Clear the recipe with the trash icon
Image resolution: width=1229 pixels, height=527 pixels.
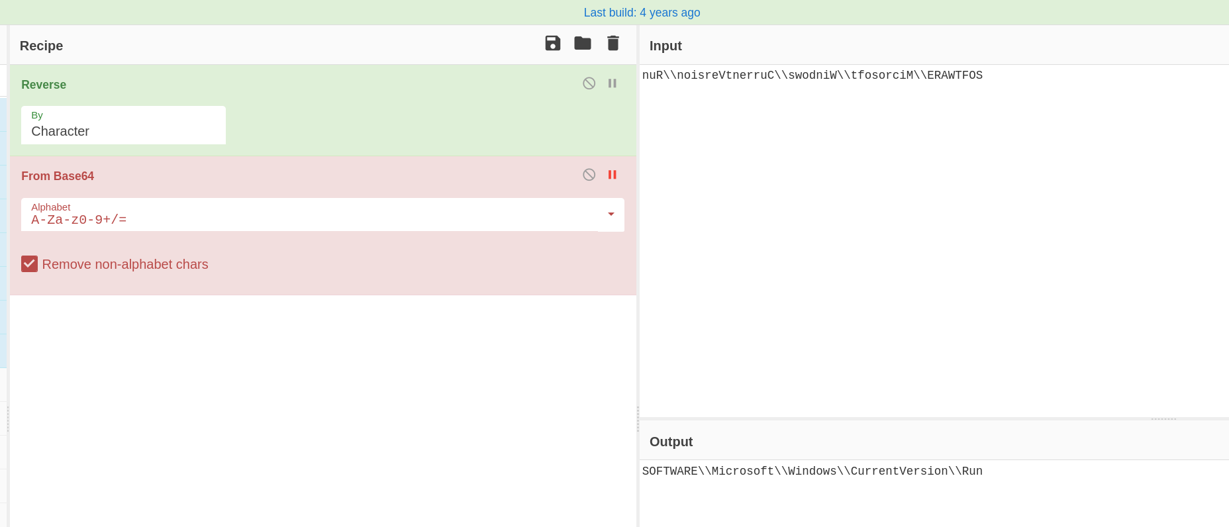tap(613, 44)
